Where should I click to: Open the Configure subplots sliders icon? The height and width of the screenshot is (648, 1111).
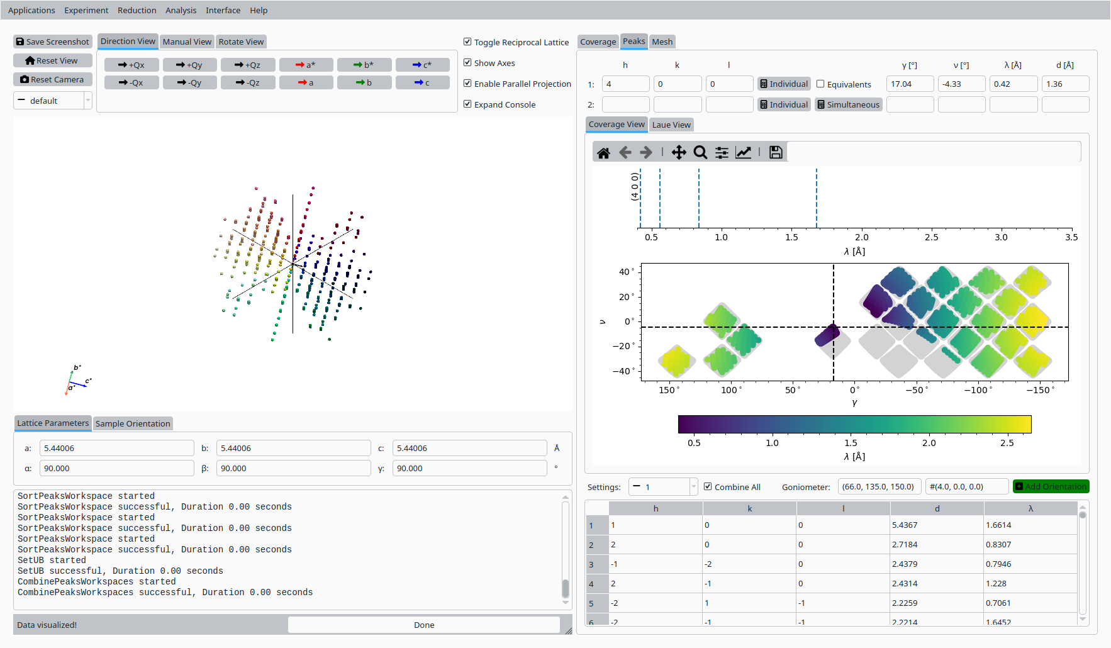coord(722,153)
